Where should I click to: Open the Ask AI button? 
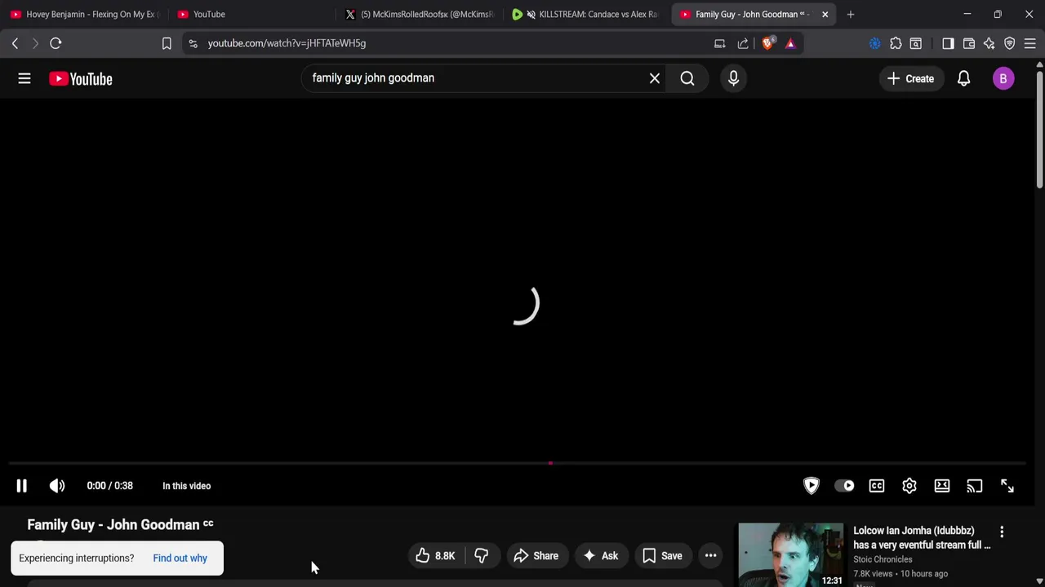point(601,556)
